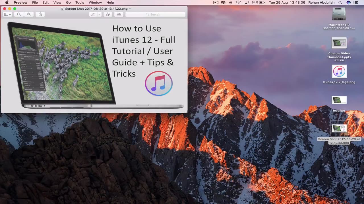Select the Macintosh HD drive icon
Viewport: 364px width, 204px height.
coord(339,14)
